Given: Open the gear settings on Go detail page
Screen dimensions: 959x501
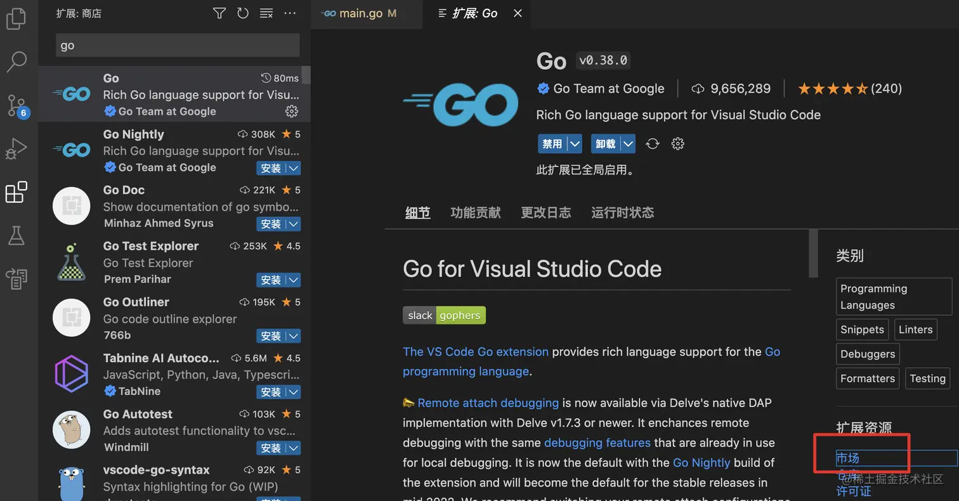Looking at the screenshot, I should point(677,144).
